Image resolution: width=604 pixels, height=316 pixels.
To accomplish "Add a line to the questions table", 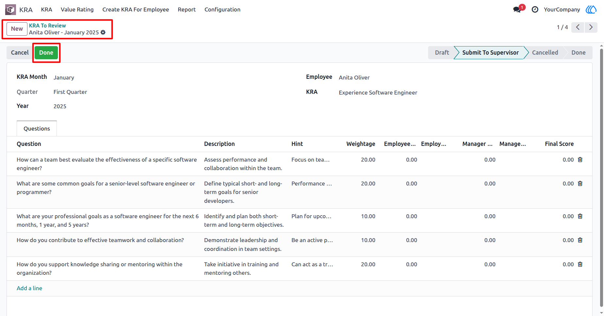I will tap(29, 288).
